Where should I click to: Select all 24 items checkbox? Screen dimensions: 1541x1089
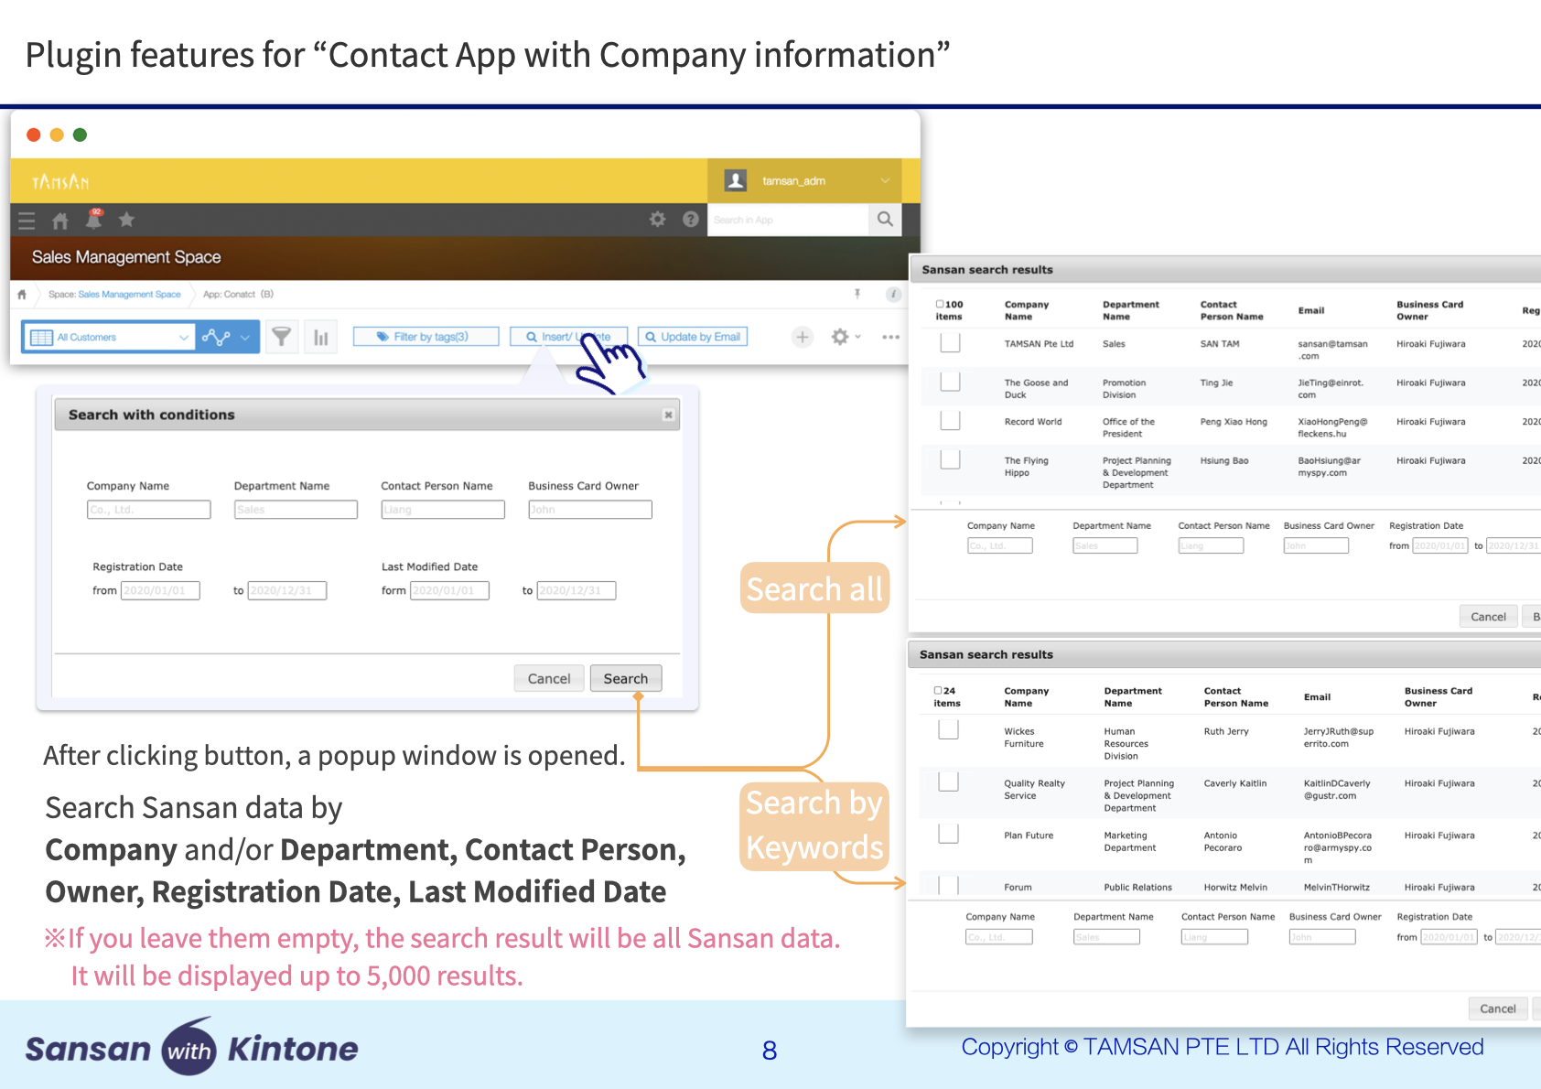[x=939, y=691]
